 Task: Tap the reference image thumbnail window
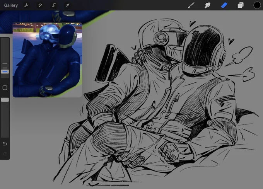click(x=47, y=60)
